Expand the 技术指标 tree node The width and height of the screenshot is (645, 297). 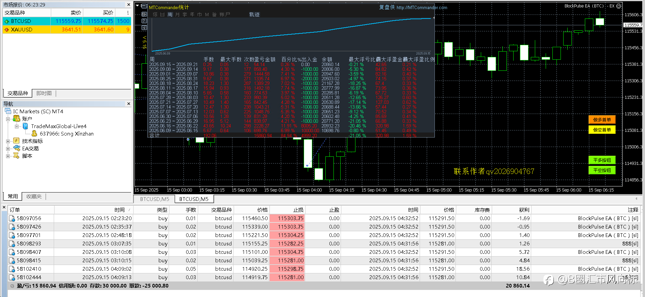8,141
